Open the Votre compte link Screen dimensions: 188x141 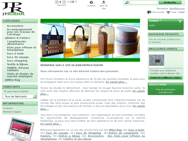click(158, 12)
